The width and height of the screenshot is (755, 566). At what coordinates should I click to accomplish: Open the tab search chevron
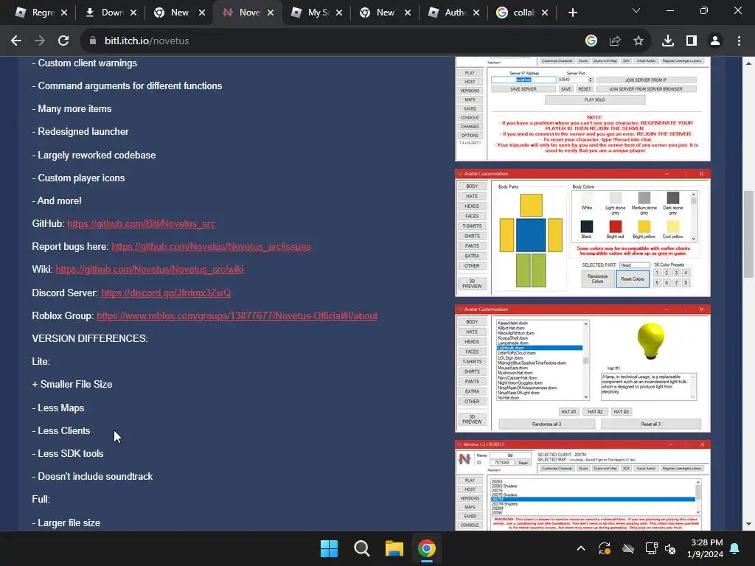click(x=636, y=10)
